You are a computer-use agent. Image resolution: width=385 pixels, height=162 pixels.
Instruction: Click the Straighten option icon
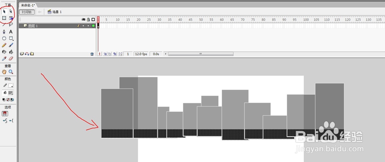pyautogui.click(x=11, y=120)
